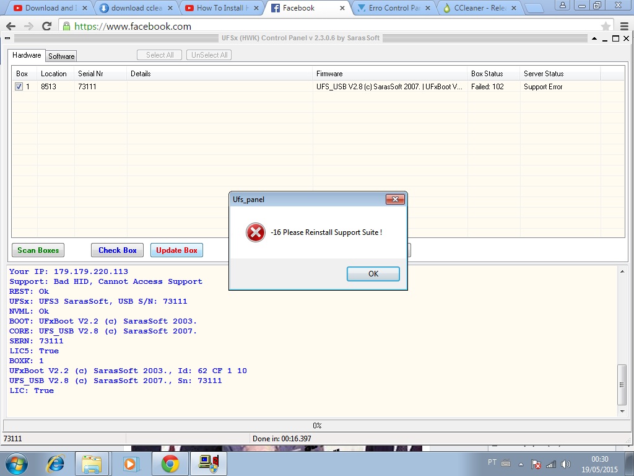Click the 0% progress bar

tap(317, 425)
